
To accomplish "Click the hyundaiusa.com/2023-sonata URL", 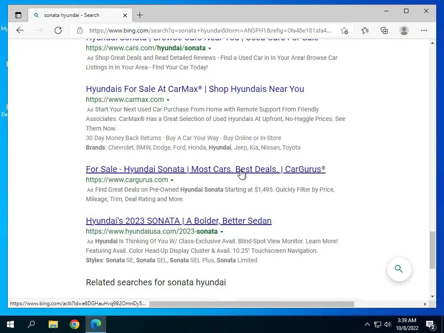I will point(152,232).
